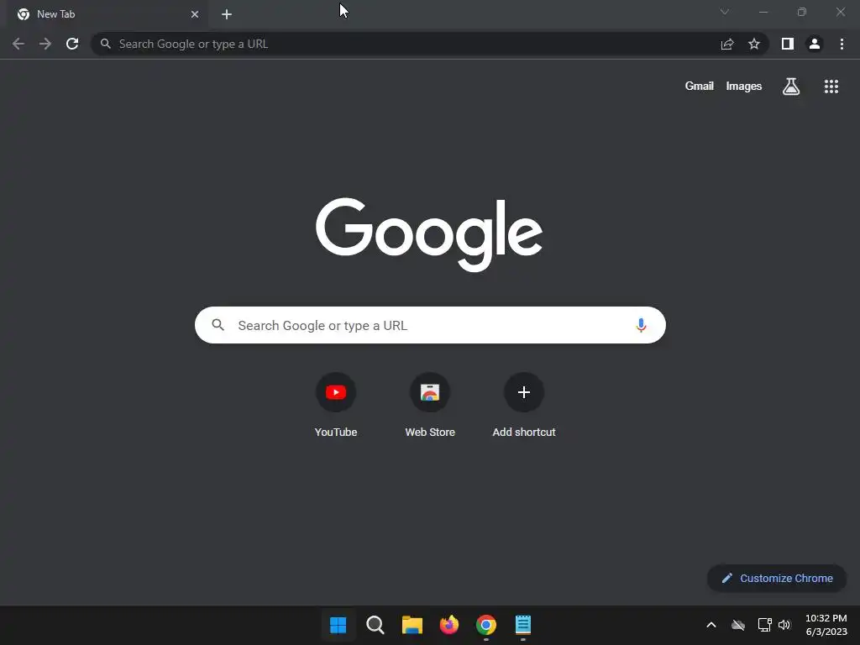Viewport: 860px width, 645px height.
Task: Select the New Tab tab
Action: pos(107,14)
